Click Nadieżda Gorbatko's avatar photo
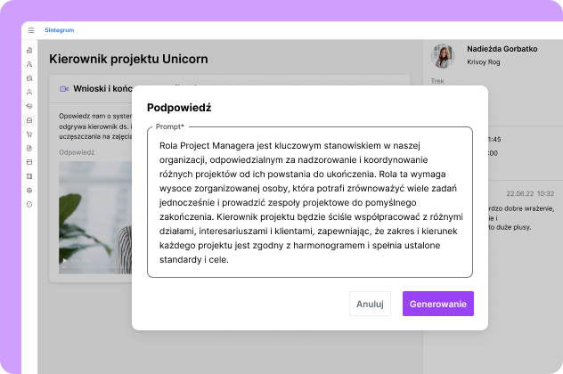 tap(443, 55)
